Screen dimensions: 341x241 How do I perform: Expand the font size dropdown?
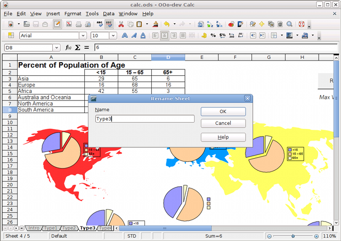pos(112,36)
